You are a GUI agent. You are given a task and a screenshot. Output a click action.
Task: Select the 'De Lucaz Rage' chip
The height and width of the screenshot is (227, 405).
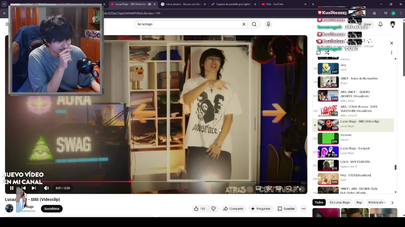point(340,202)
